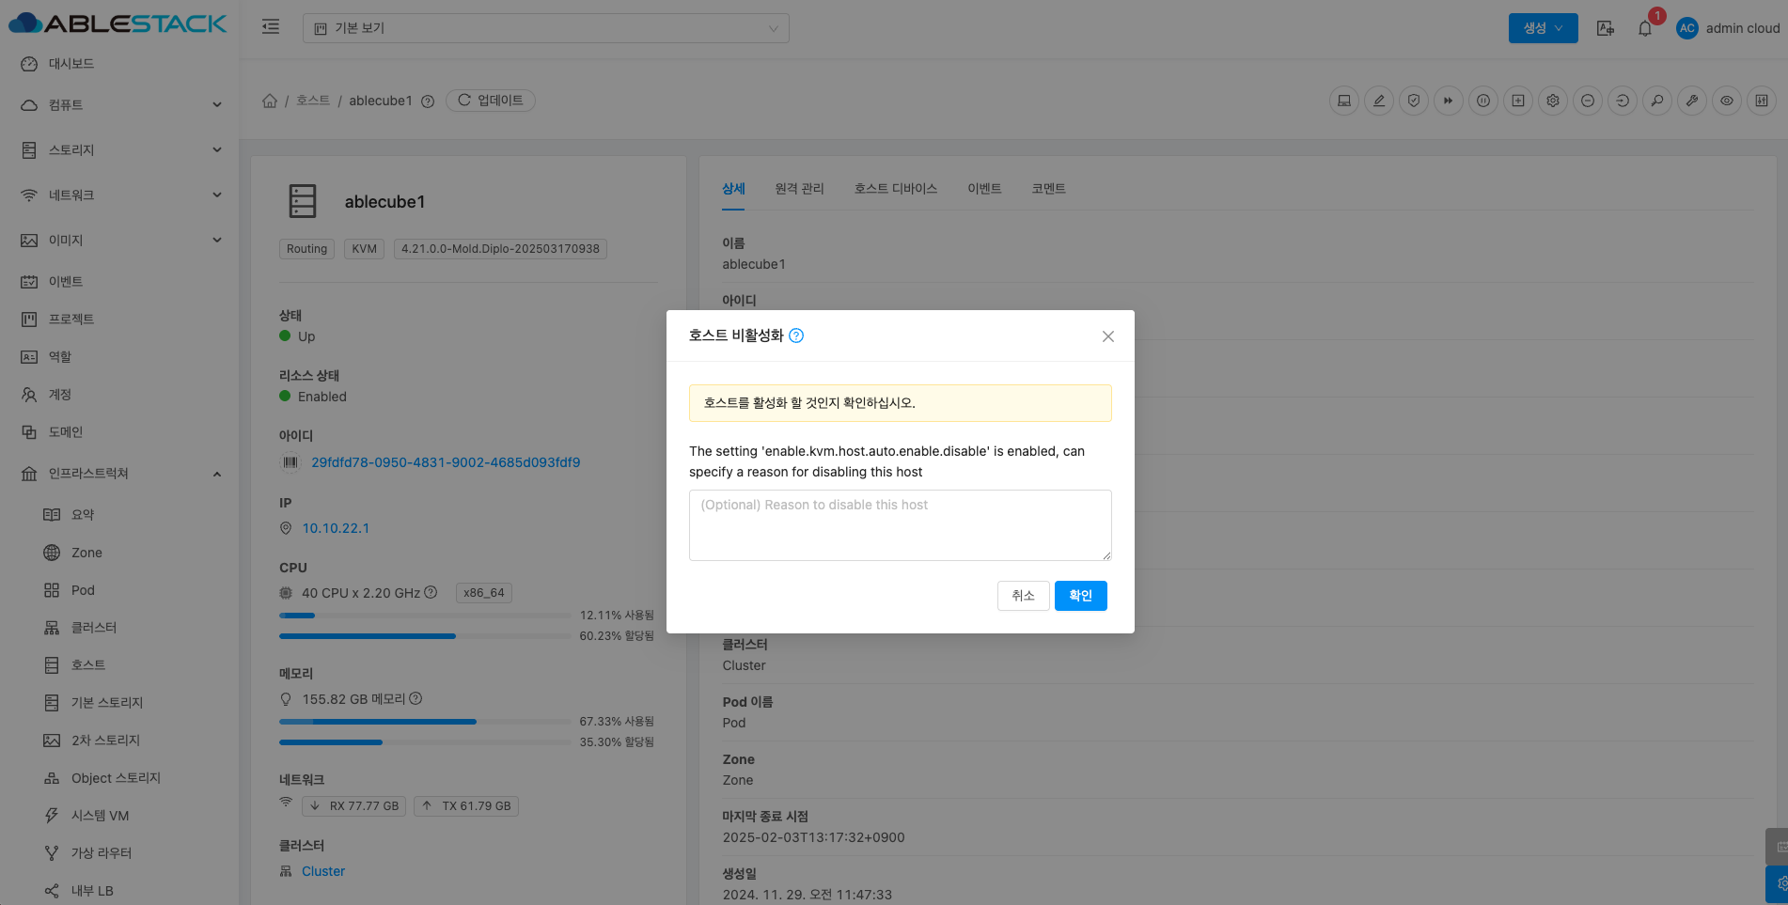
Task: Open the 기본 보기 view dropdown
Action: point(545,28)
